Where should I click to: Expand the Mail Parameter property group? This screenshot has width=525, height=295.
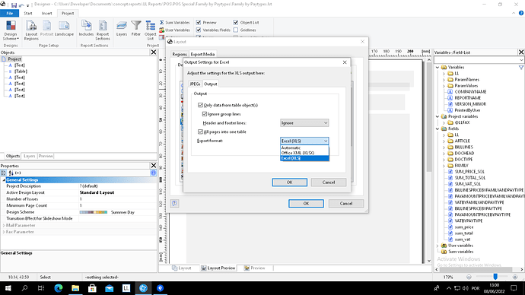click(4, 225)
